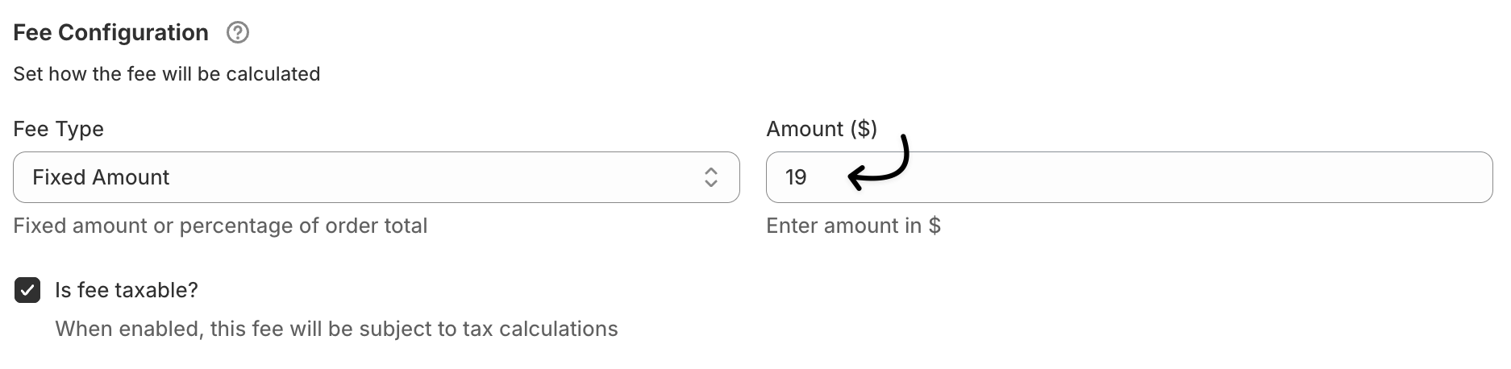Toggle taxable via 'Is fee taxable?' label

coord(127,290)
